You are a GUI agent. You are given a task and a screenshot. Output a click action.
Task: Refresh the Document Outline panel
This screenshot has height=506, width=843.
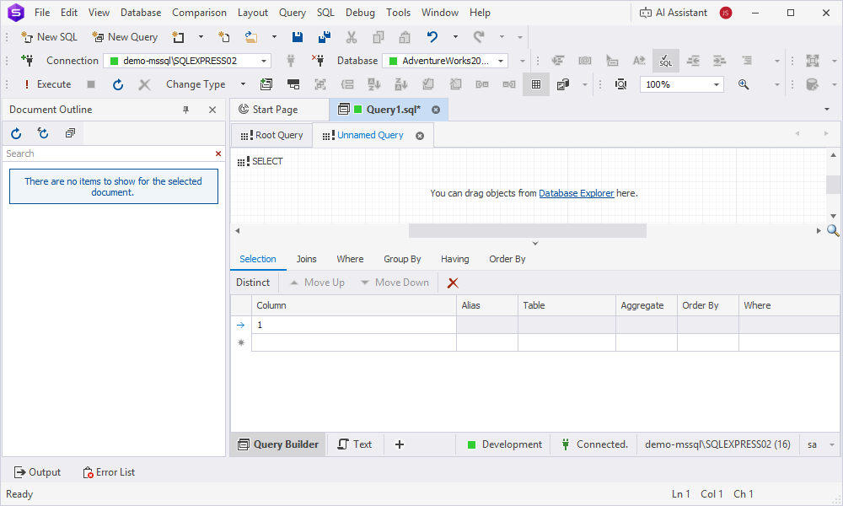tap(16, 133)
